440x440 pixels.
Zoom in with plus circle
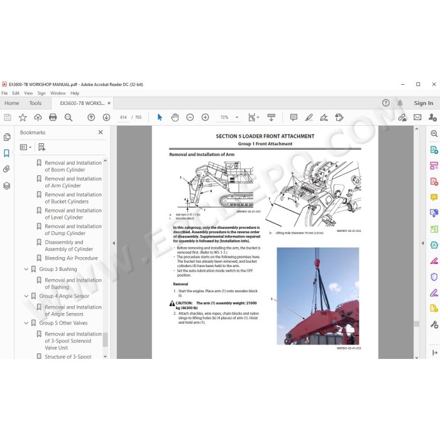pyautogui.click(x=205, y=118)
